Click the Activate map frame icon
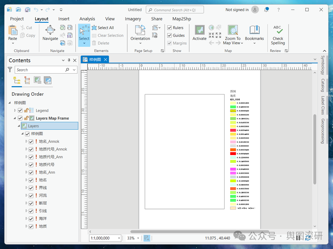This screenshot has height=249, width=333. pos(199,30)
